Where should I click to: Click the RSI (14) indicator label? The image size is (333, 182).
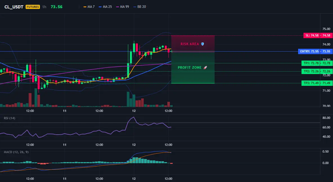click(10, 118)
